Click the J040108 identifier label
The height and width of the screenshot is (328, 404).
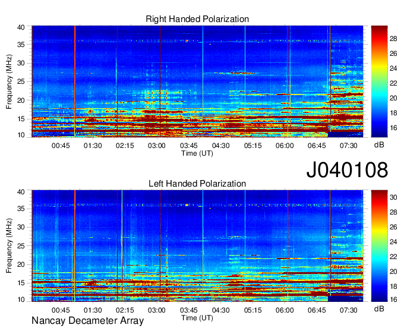[347, 169]
